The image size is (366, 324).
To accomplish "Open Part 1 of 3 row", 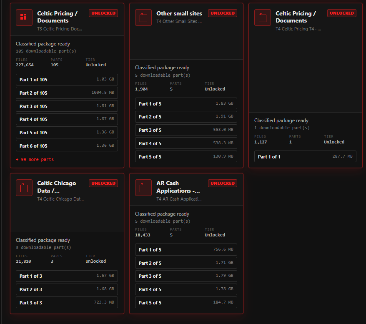I will (67, 276).
